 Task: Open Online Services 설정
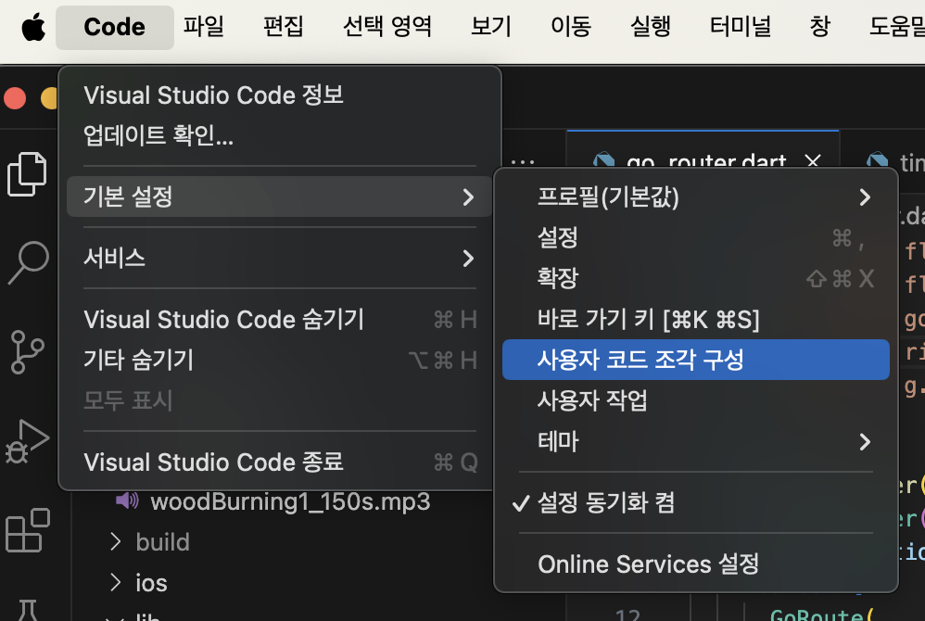point(695,564)
